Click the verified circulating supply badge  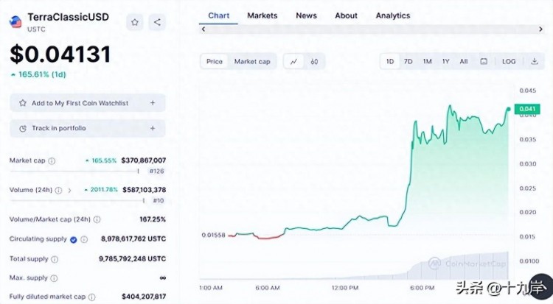coord(73,240)
